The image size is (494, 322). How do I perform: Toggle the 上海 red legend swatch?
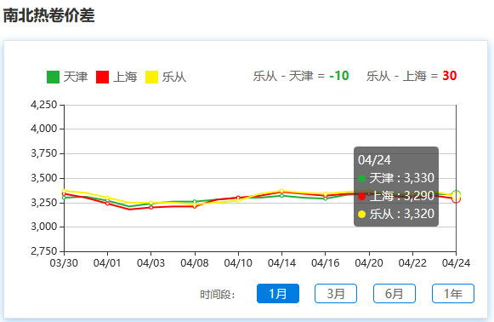[x=102, y=77]
